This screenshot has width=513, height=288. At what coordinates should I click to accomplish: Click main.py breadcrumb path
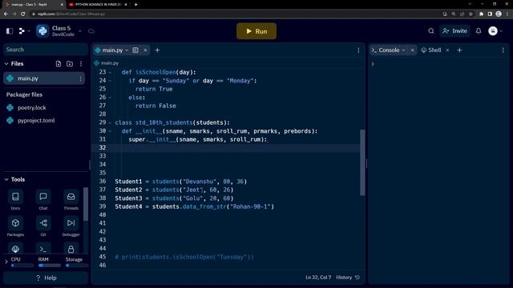coord(107,63)
